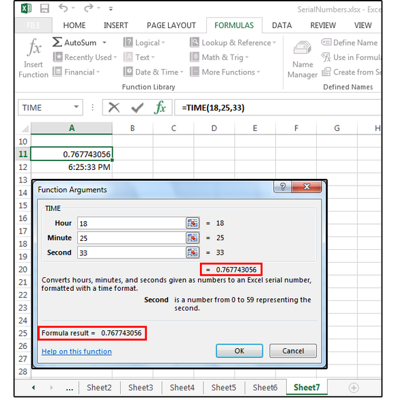Open the Name Manager
This screenshot has width=396, height=400.
click(302, 59)
